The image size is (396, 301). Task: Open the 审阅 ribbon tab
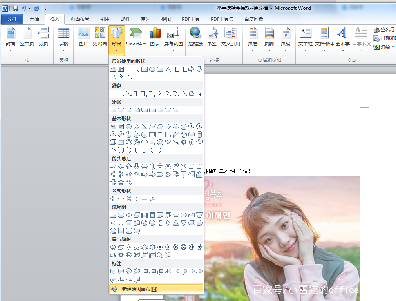coord(145,18)
